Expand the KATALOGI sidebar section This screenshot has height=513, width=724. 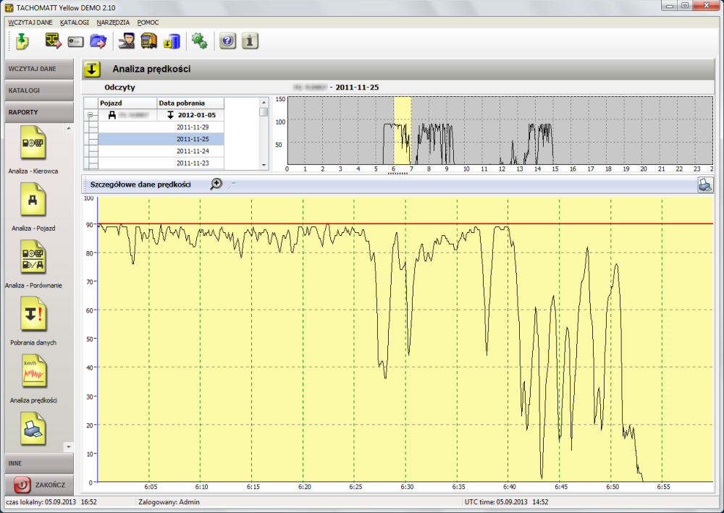(x=38, y=90)
